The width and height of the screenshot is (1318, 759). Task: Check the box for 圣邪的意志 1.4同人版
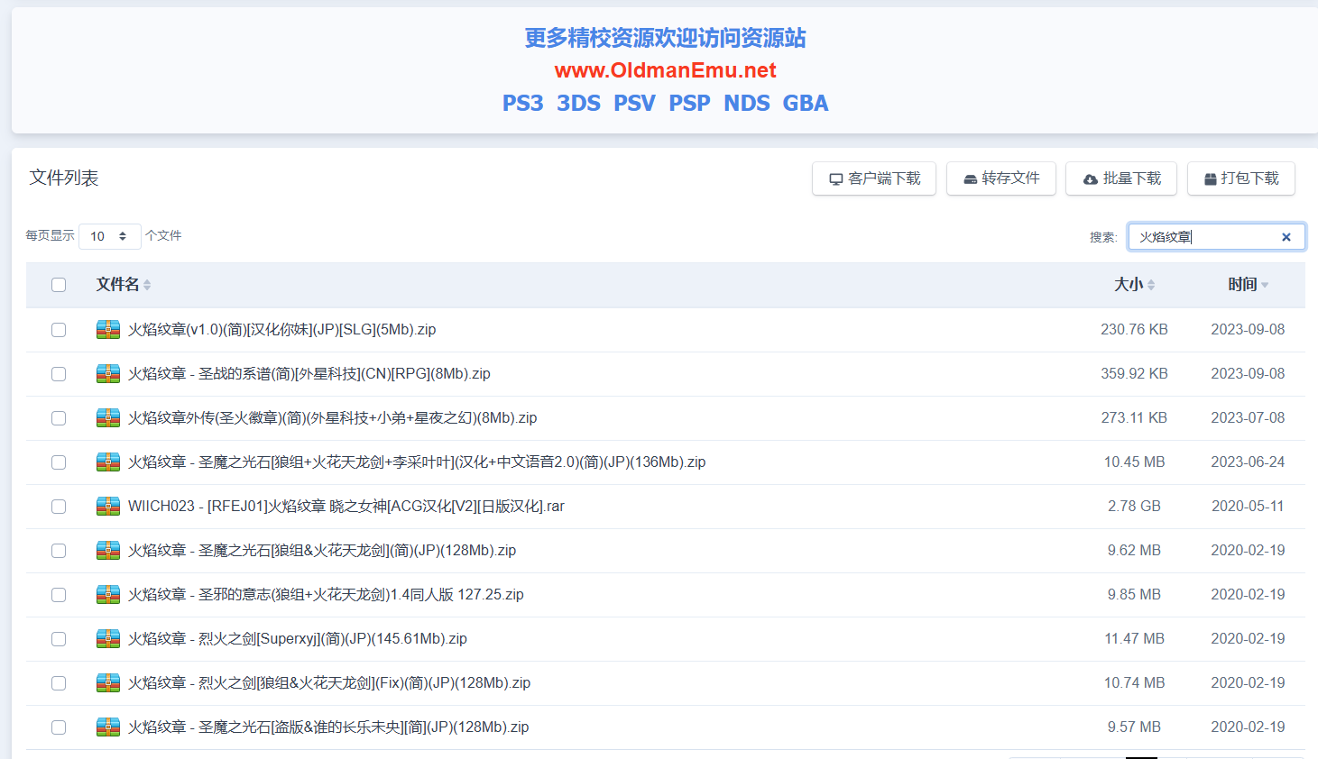[x=59, y=595]
